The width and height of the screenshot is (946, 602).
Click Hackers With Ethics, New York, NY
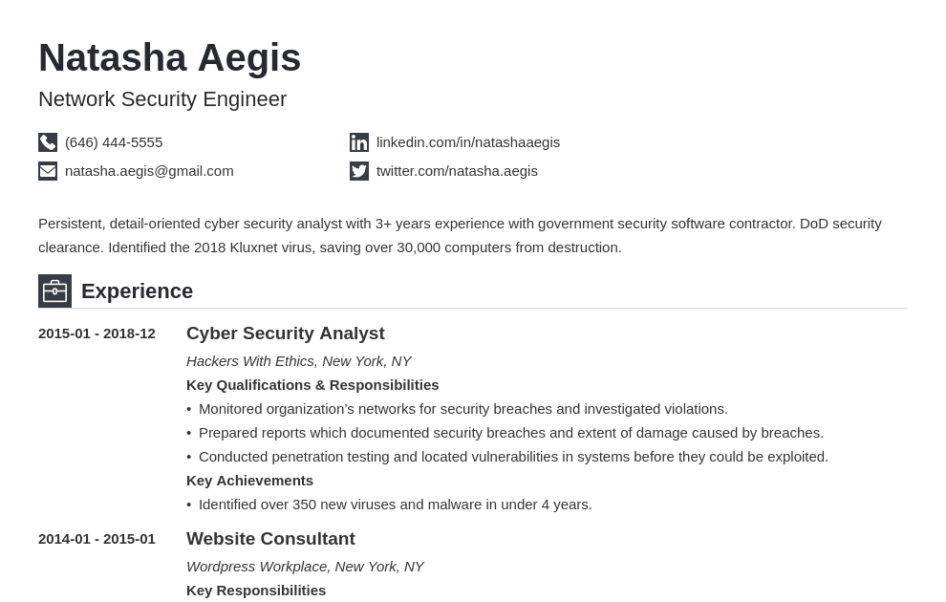(x=299, y=361)
